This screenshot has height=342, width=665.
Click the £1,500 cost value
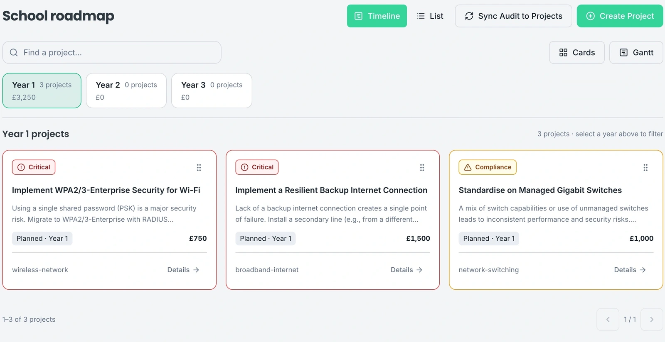click(x=418, y=239)
